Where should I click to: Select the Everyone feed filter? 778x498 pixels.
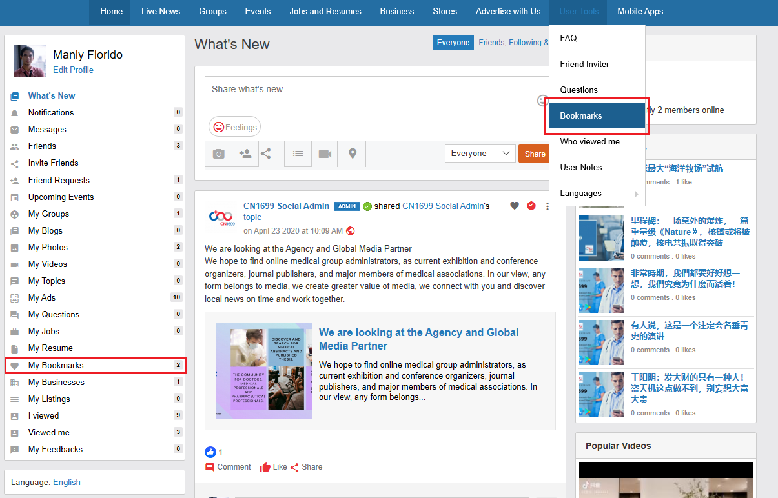(453, 43)
